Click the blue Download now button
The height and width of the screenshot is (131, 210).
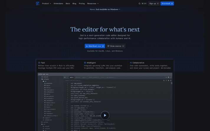95,46
